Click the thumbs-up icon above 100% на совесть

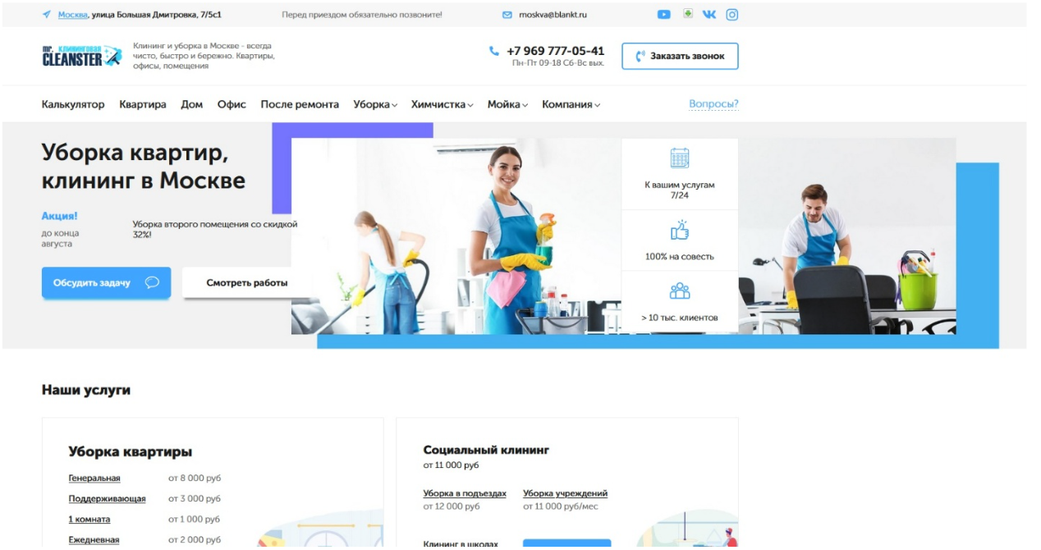680,231
